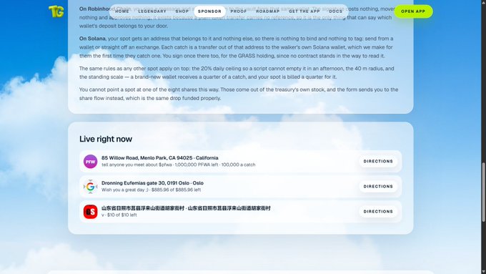Get directions to the 山东省日照市 spot
The image size is (486, 274).
click(x=378, y=212)
